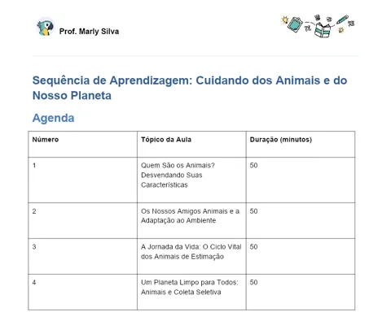Select the Quem São os Animais topic cell
The width and height of the screenshot is (391, 312).
coord(191,180)
